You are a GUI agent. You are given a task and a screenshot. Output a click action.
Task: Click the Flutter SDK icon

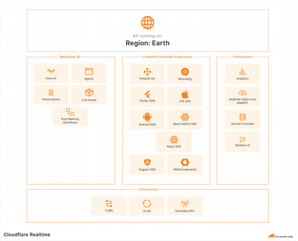click(147, 93)
